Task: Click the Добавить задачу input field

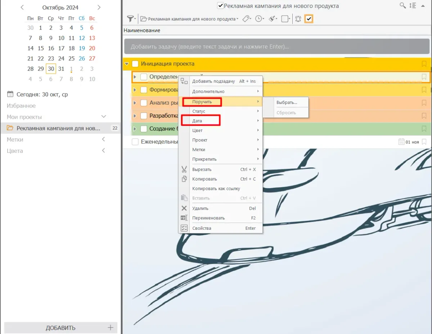Action: (x=277, y=47)
